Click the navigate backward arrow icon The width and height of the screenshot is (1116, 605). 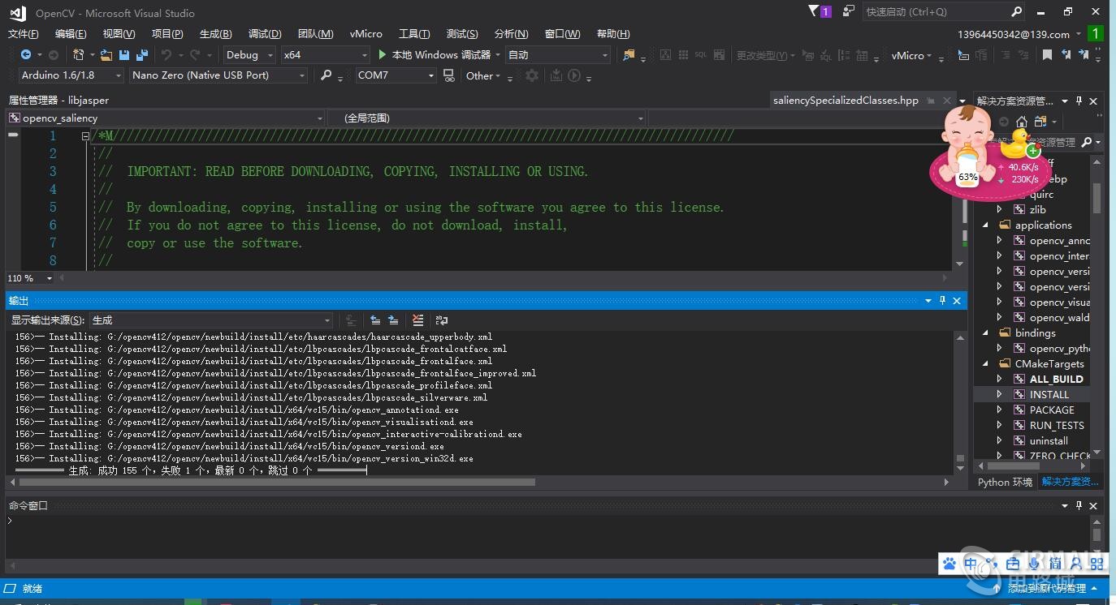point(26,55)
